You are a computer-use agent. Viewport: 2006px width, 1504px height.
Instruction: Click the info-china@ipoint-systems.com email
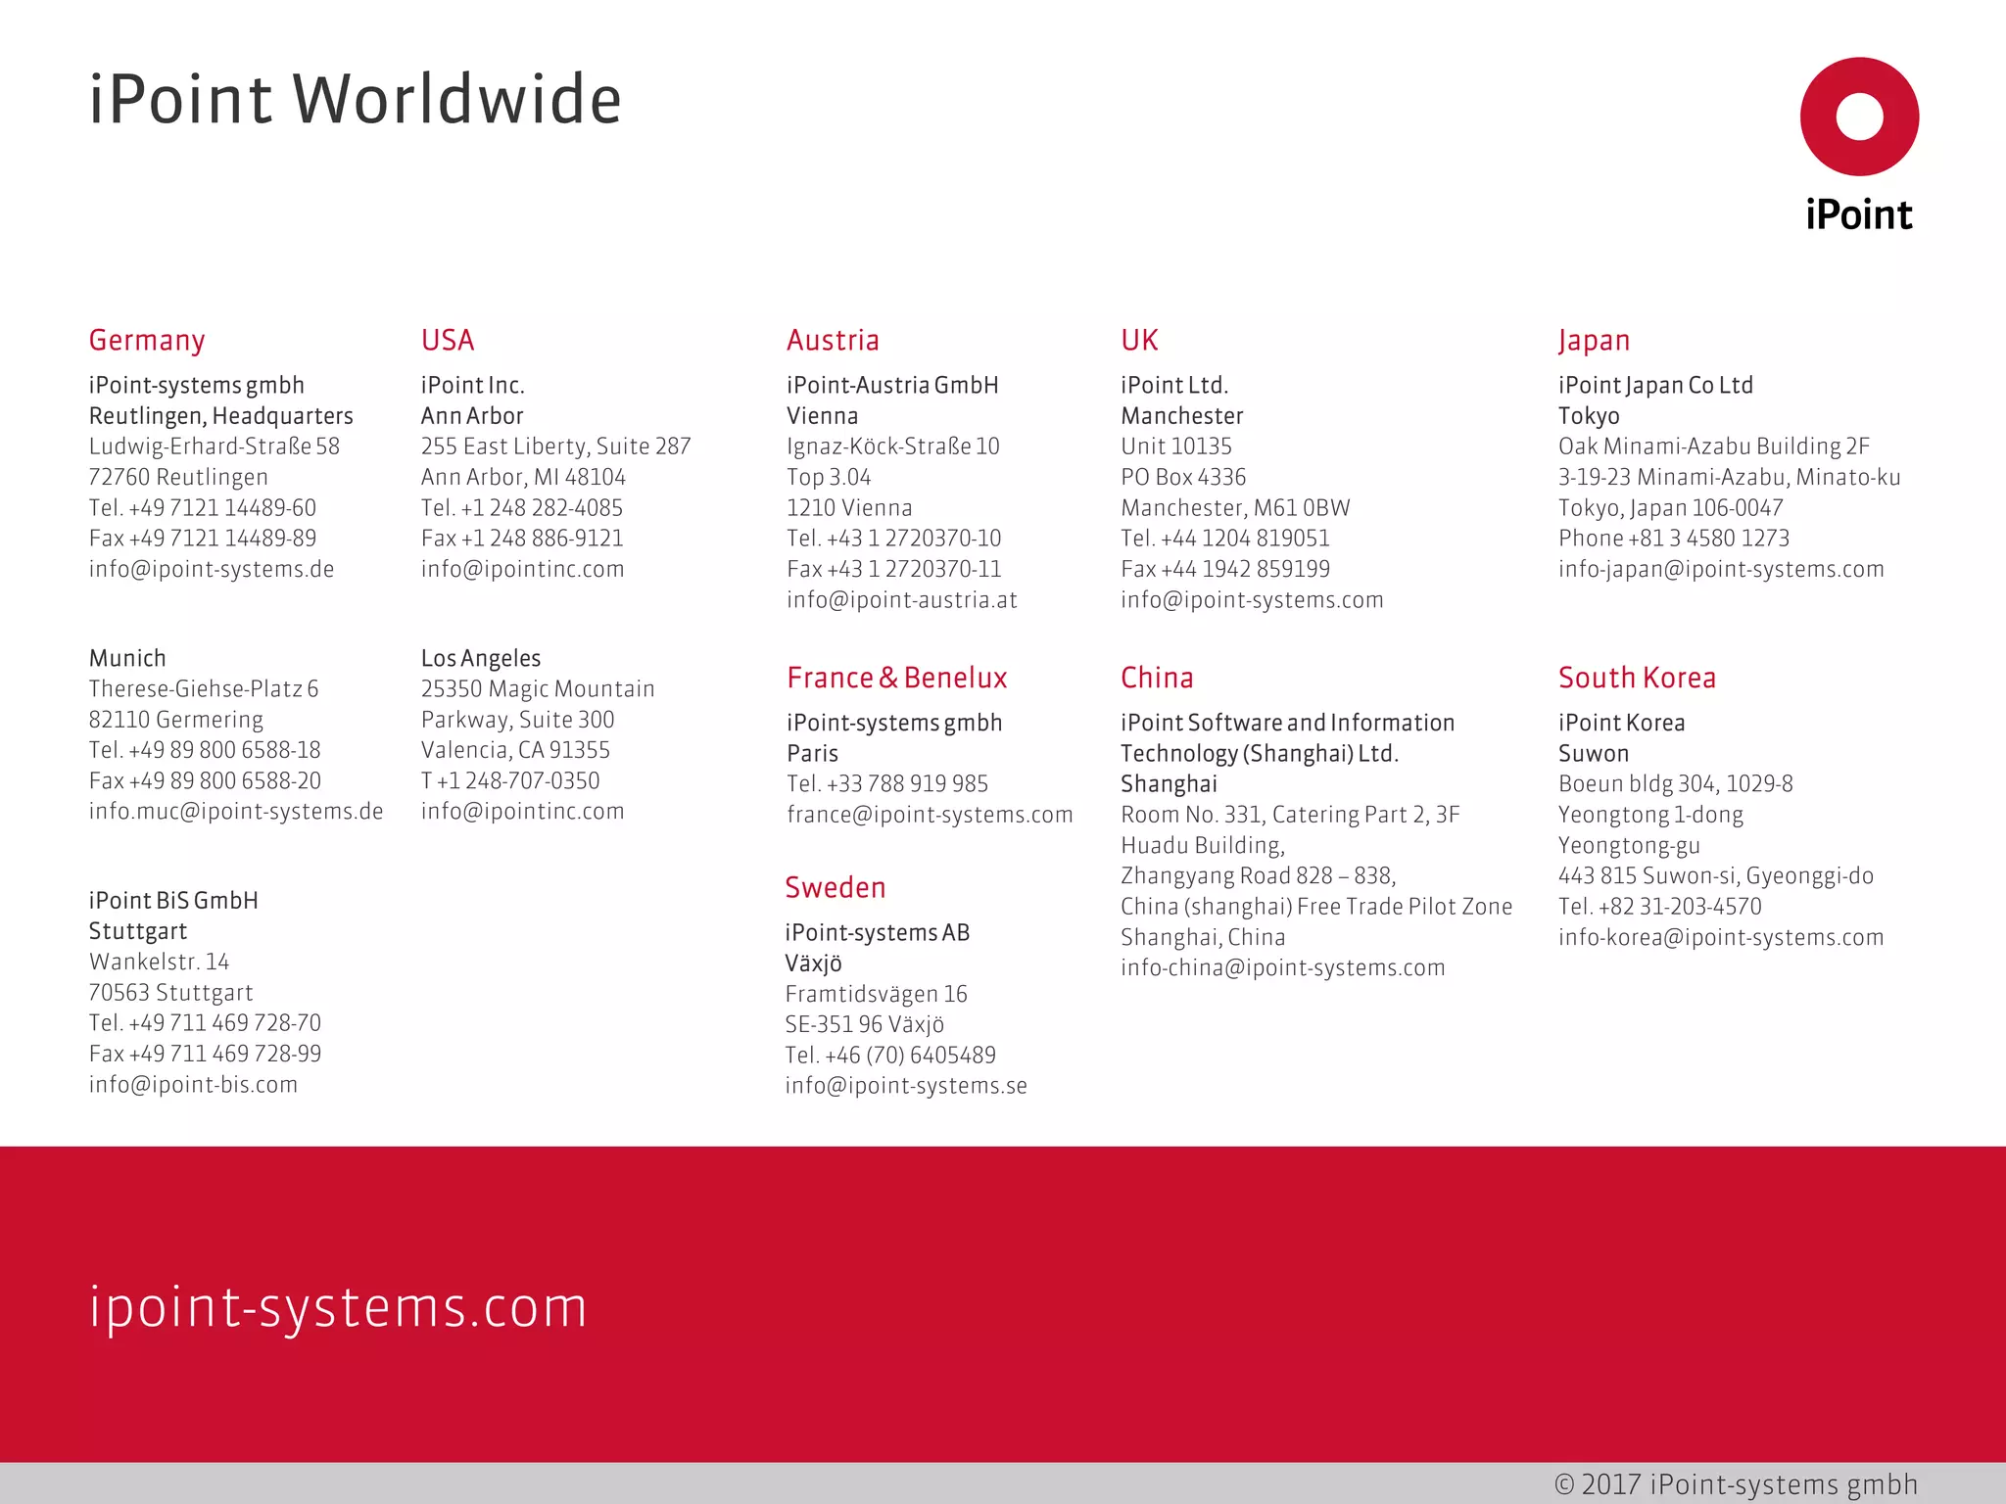tap(1282, 967)
